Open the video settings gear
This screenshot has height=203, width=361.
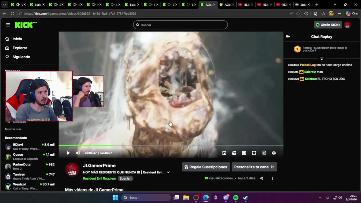coord(274,153)
